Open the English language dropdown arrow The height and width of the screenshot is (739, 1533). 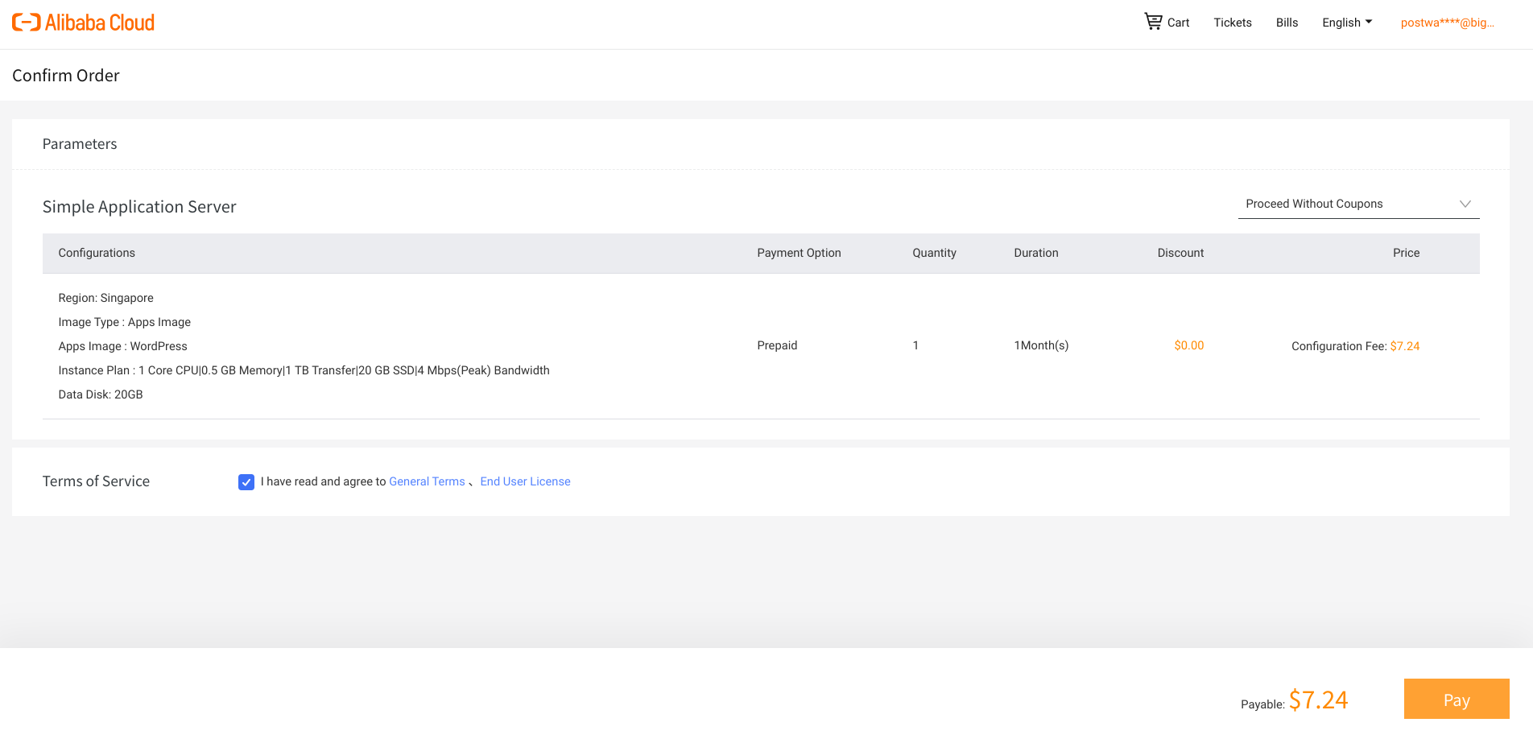(1369, 22)
